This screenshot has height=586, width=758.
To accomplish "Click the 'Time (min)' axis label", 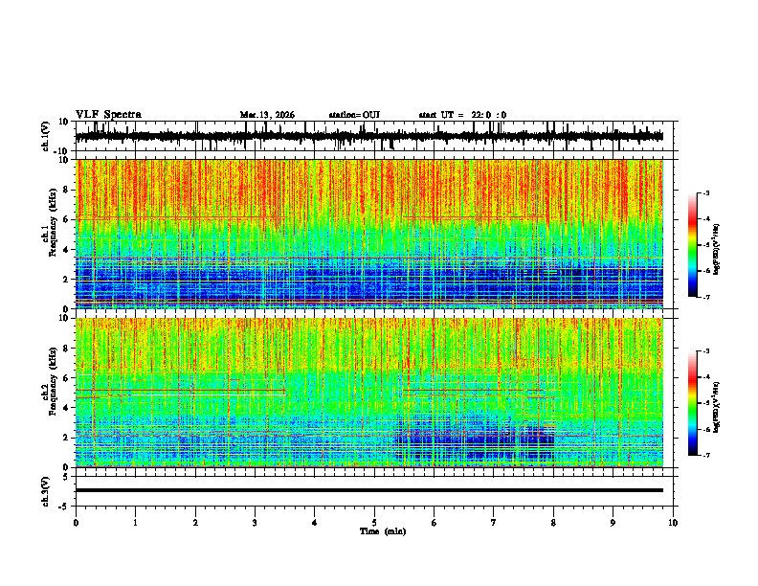I will pos(383,531).
